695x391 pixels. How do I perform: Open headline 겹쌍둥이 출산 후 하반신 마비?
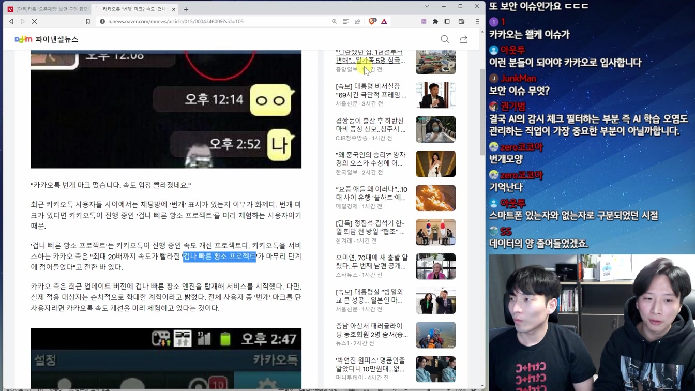coord(370,125)
